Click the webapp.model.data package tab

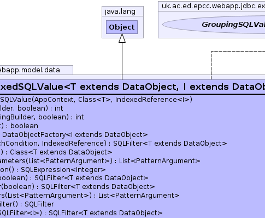[x=37, y=70]
